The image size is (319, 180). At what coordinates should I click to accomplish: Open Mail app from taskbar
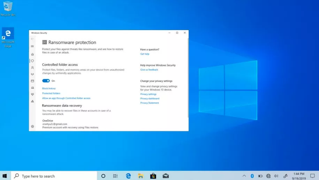click(166, 176)
